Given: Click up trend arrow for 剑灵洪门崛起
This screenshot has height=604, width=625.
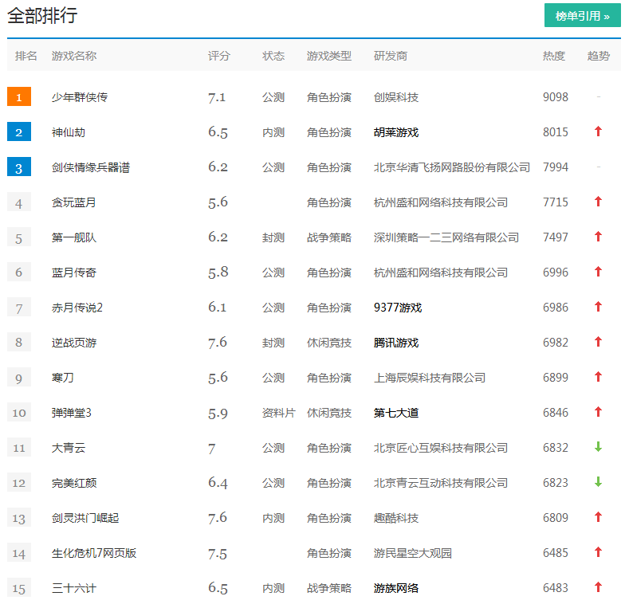Looking at the screenshot, I should [x=598, y=516].
